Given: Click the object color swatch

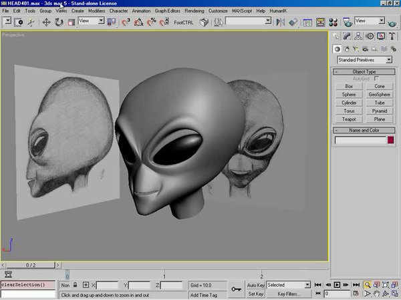Looking at the screenshot, I should click(x=390, y=140).
